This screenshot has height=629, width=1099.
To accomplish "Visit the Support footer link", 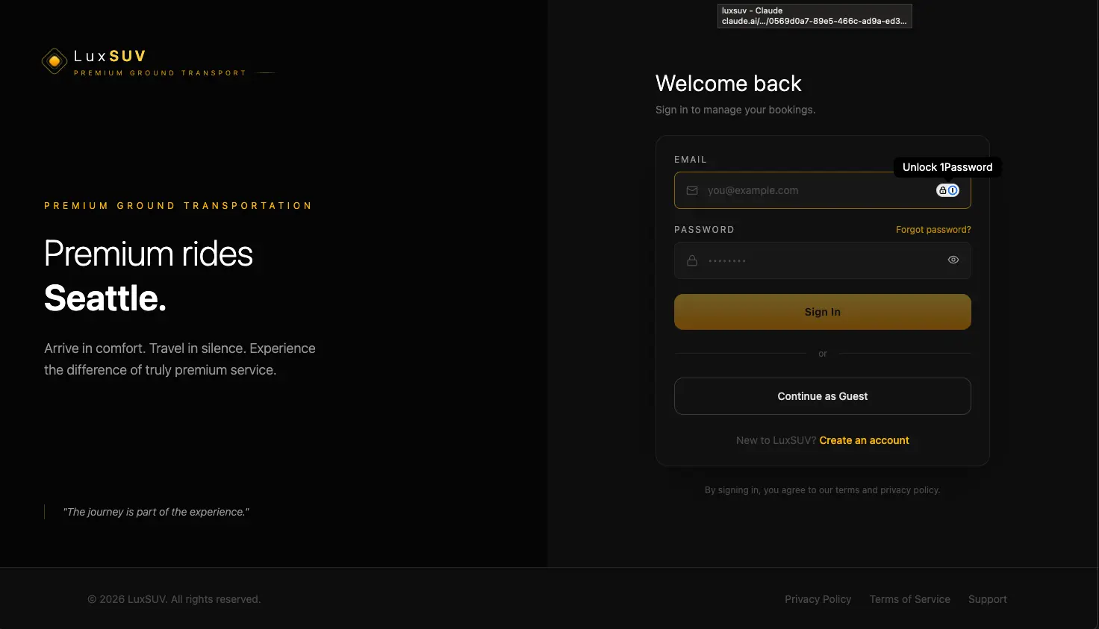I will (987, 599).
